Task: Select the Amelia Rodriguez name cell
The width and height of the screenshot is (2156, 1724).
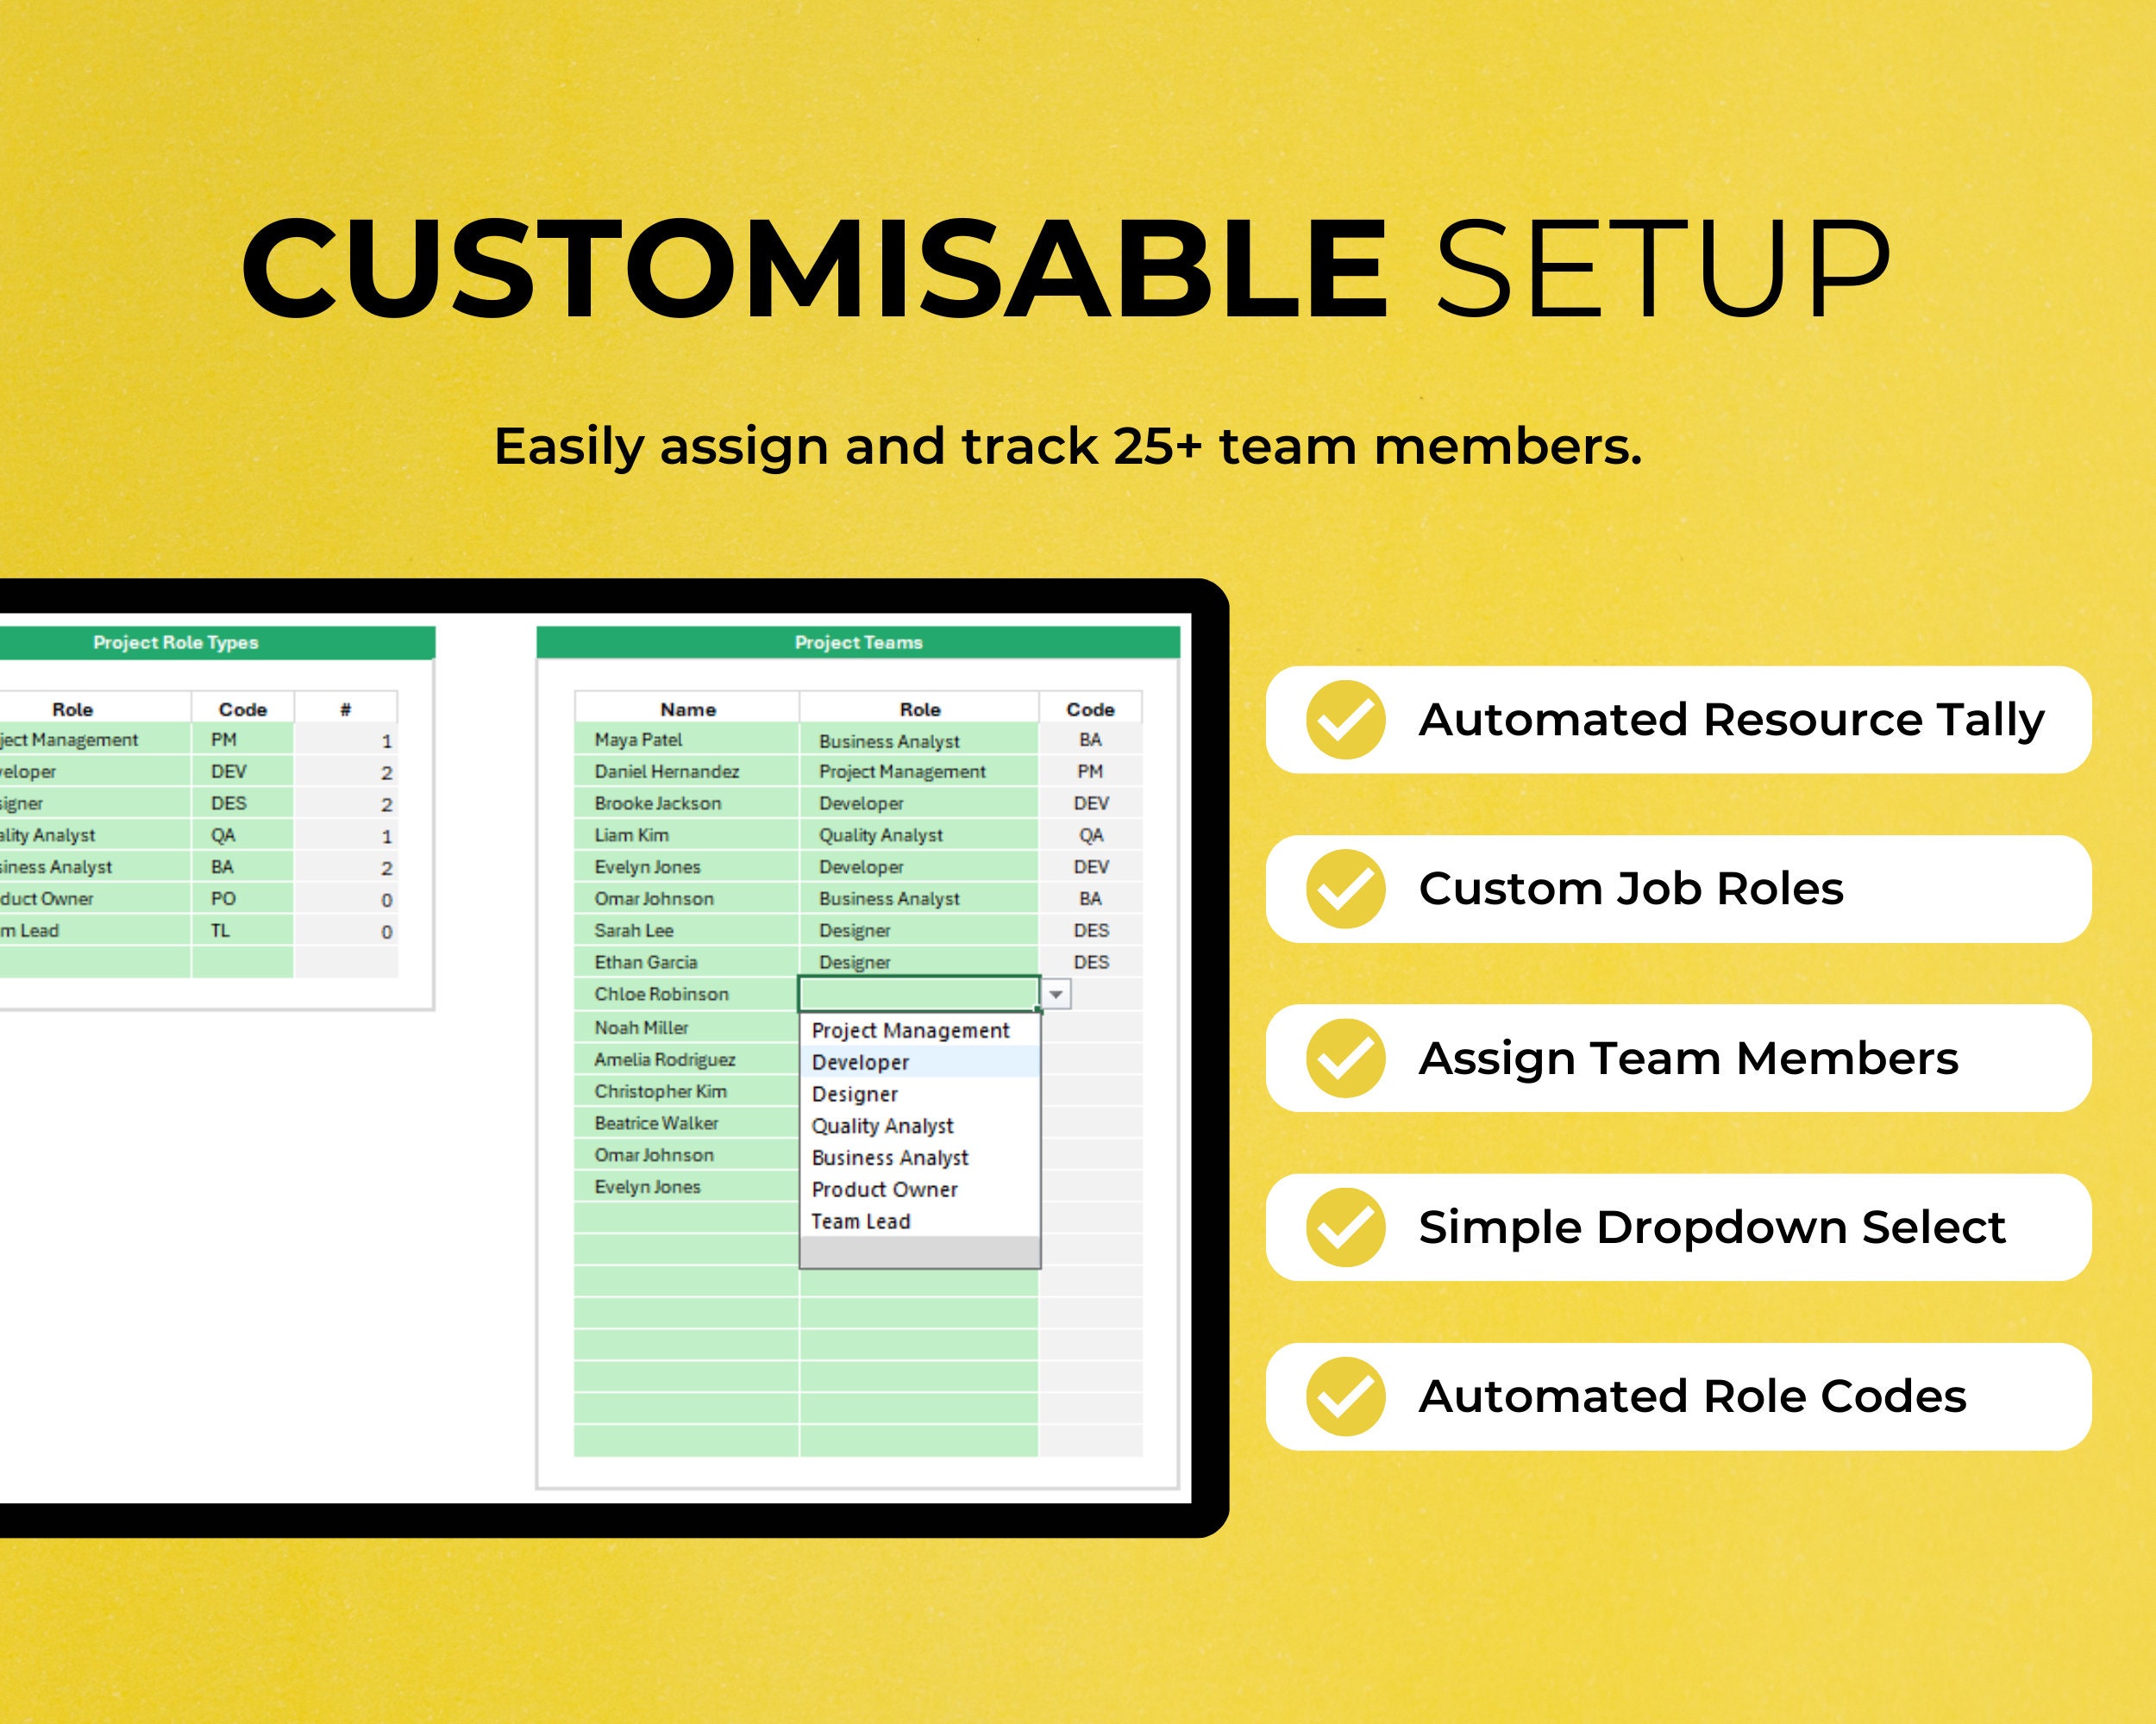Action: 686,1059
